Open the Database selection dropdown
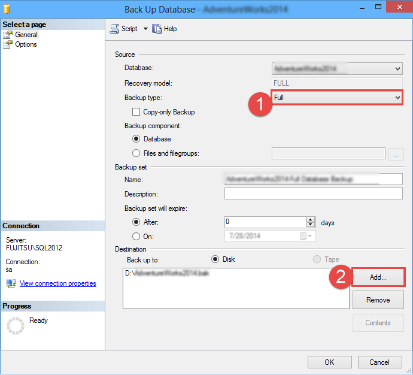This screenshot has height=375, width=413. pyautogui.click(x=397, y=69)
